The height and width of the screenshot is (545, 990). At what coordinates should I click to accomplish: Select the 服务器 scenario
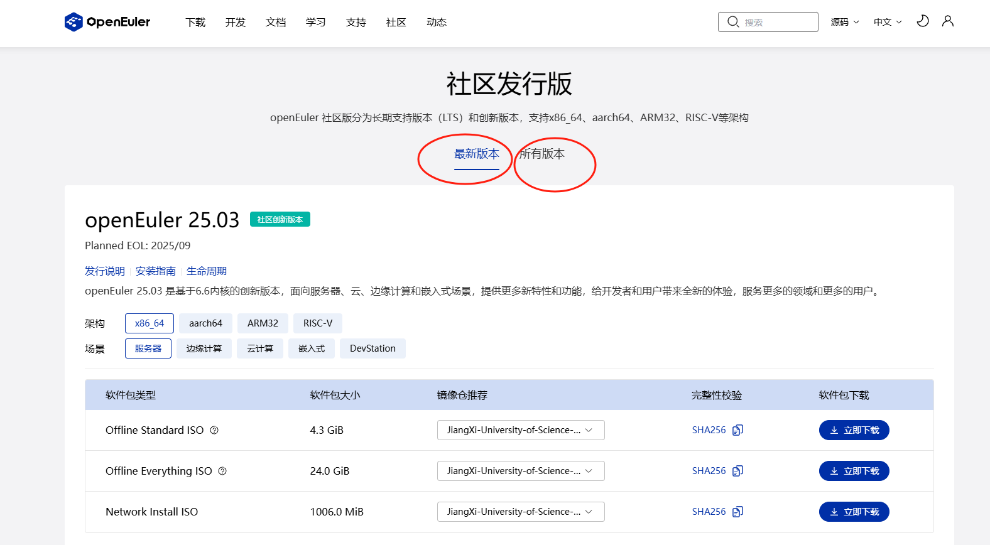148,348
